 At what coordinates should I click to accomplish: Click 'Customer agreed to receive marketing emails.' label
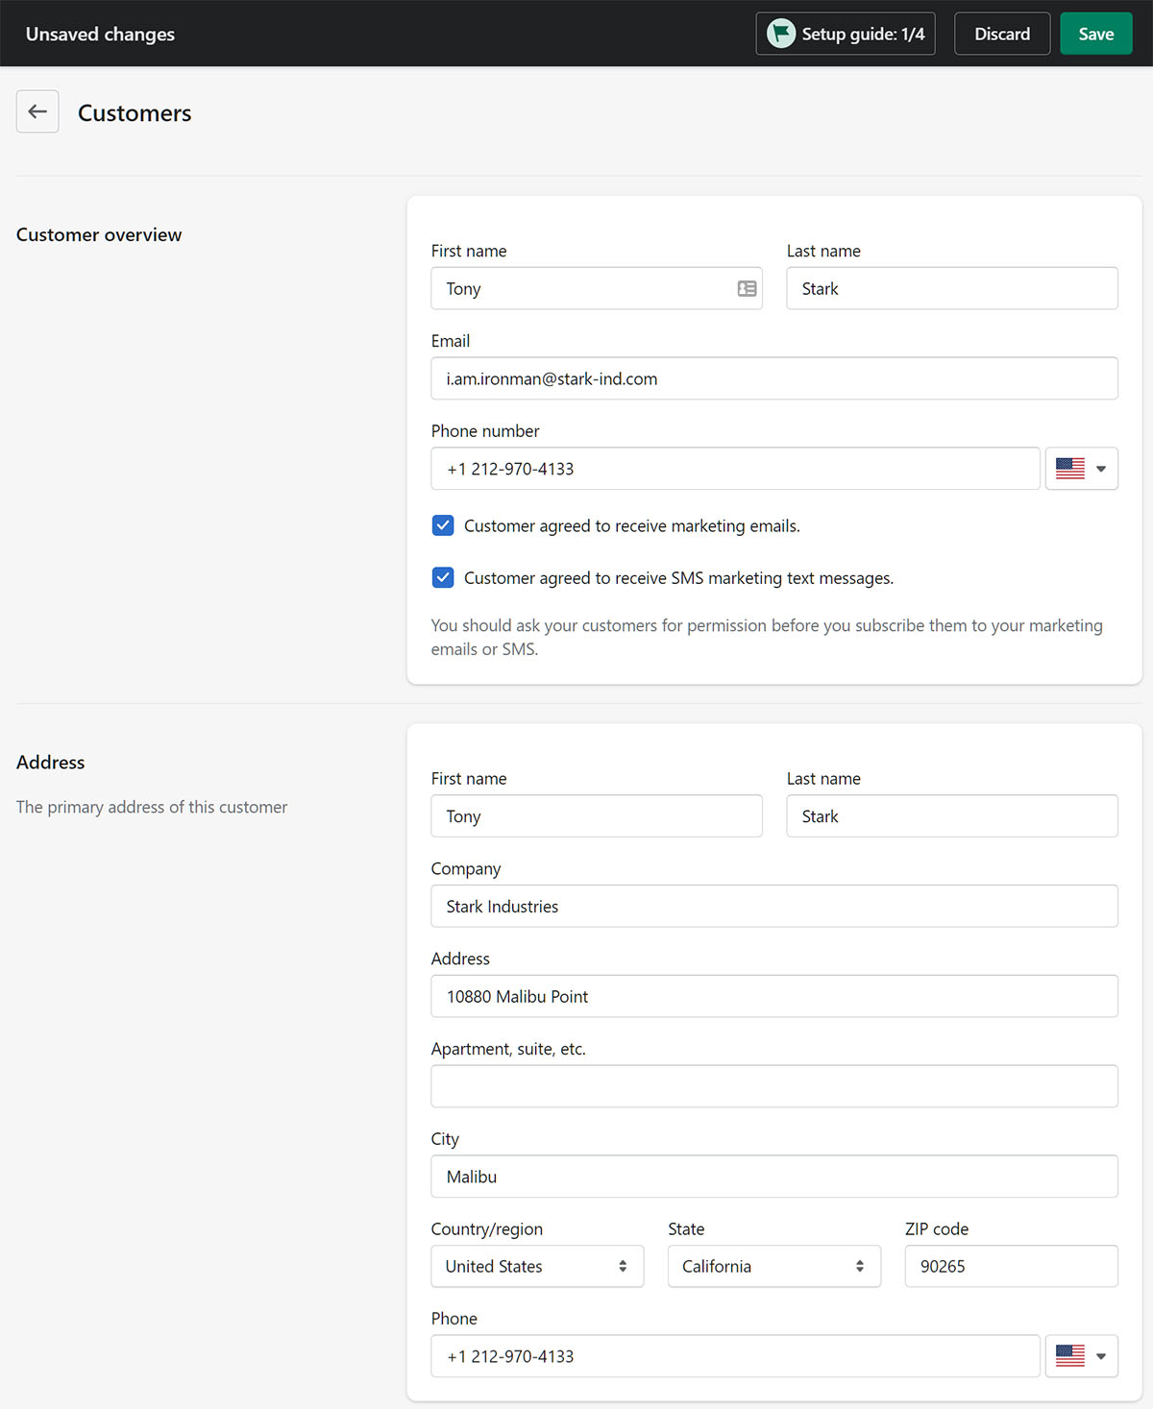click(632, 526)
